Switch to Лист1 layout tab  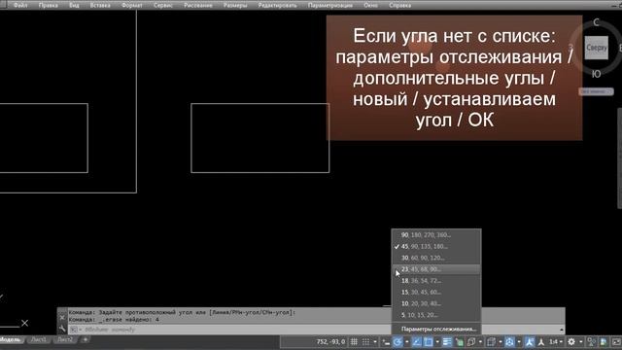(39, 339)
